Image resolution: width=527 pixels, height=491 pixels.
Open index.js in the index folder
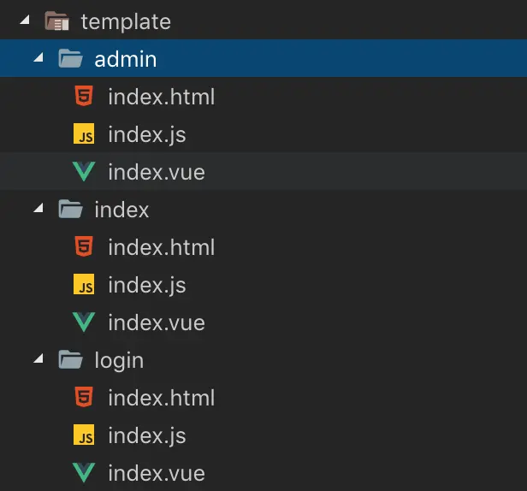(x=146, y=285)
